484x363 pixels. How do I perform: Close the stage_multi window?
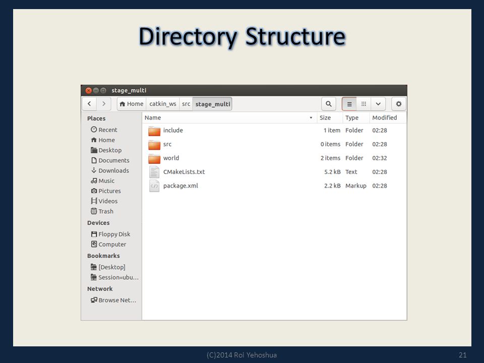89,90
